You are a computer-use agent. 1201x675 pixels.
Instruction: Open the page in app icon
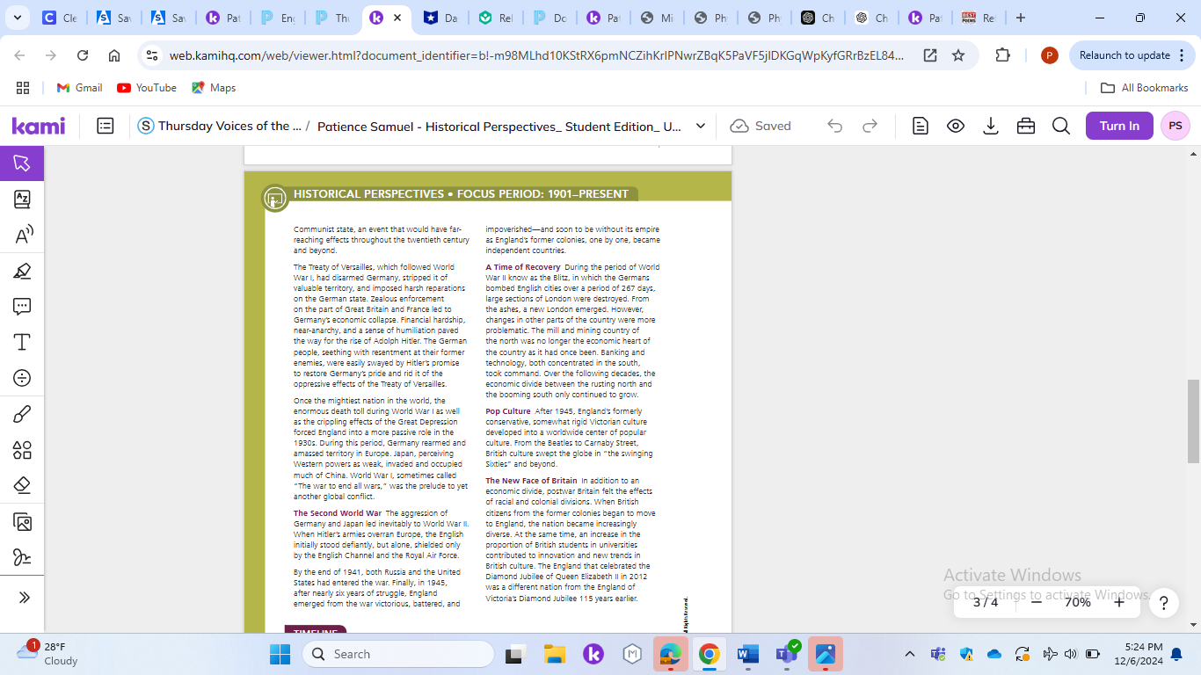coord(930,55)
